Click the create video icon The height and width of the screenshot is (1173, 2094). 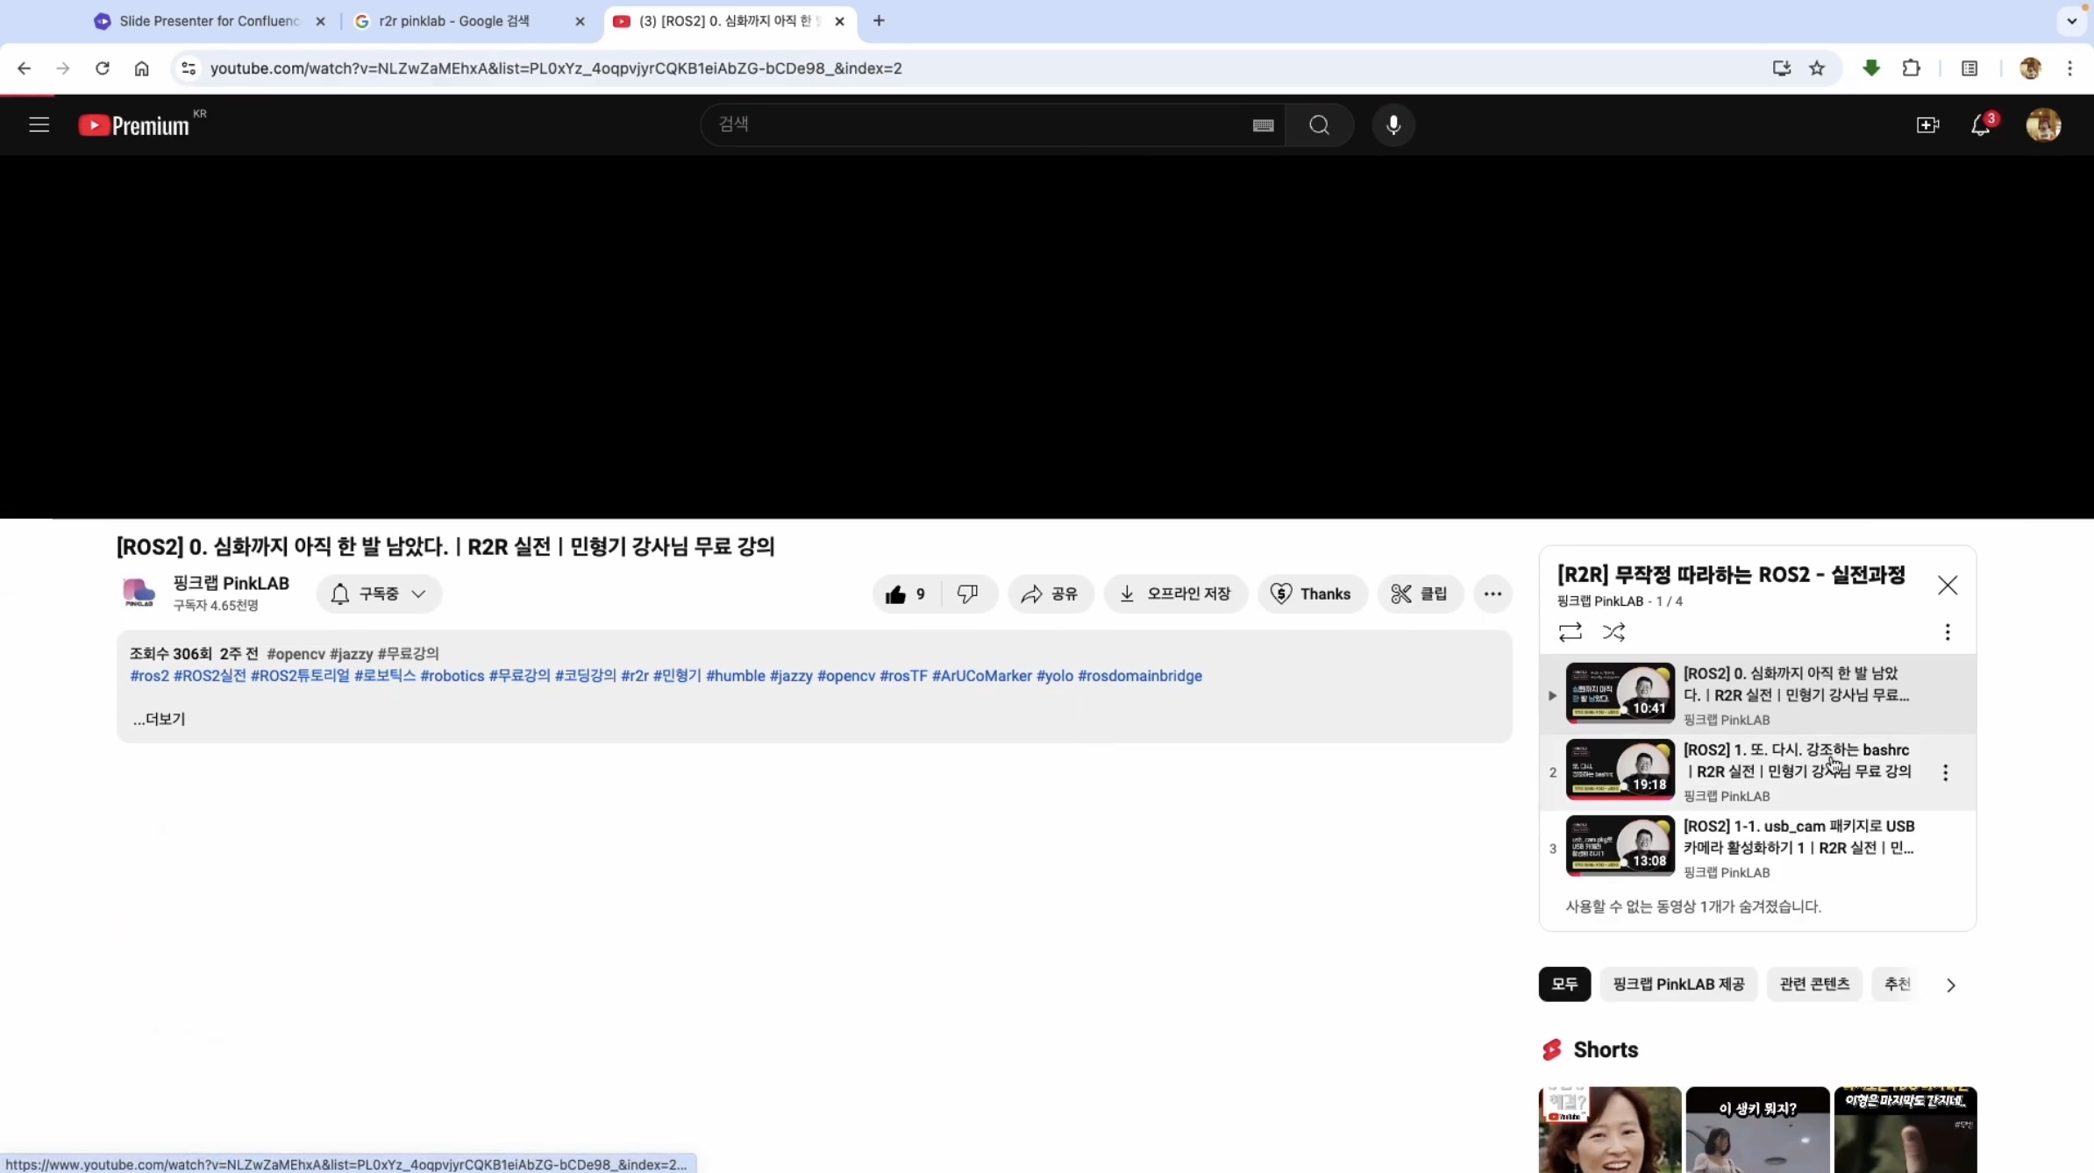coord(1927,125)
